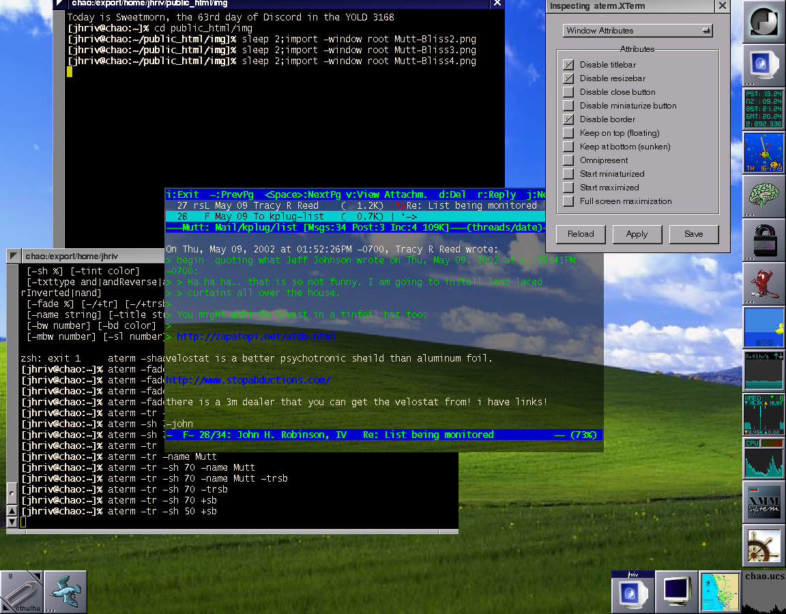Click the Reload button
This screenshot has width=786, height=614.
[x=581, y=234]
